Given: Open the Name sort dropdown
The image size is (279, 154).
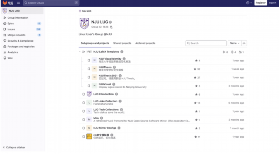Looking at the screenshot, I should (234, 43).
